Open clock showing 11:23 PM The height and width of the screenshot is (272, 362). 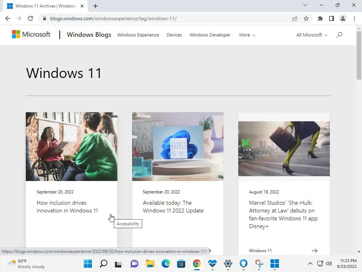pos(347,263)
